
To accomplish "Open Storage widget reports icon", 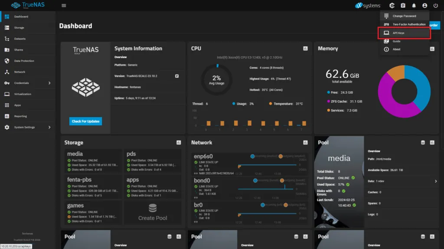I will pyautogui.click(x=179, y=143).
